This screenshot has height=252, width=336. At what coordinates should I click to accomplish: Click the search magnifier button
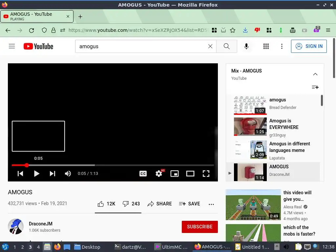(226, 46)
